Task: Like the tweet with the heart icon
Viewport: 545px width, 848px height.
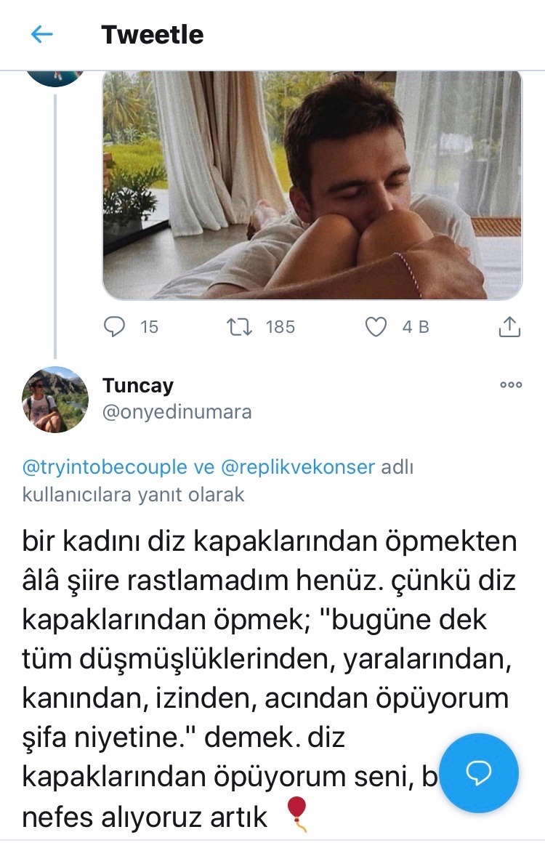Action: 375,327
